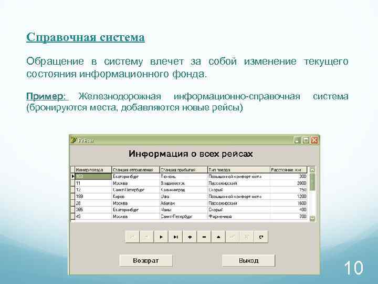Image resolution: width=378 pixels, height=284 pixels.
Task: Click the Возврат button
Action: pyautogui.click(x=146, y=260)
